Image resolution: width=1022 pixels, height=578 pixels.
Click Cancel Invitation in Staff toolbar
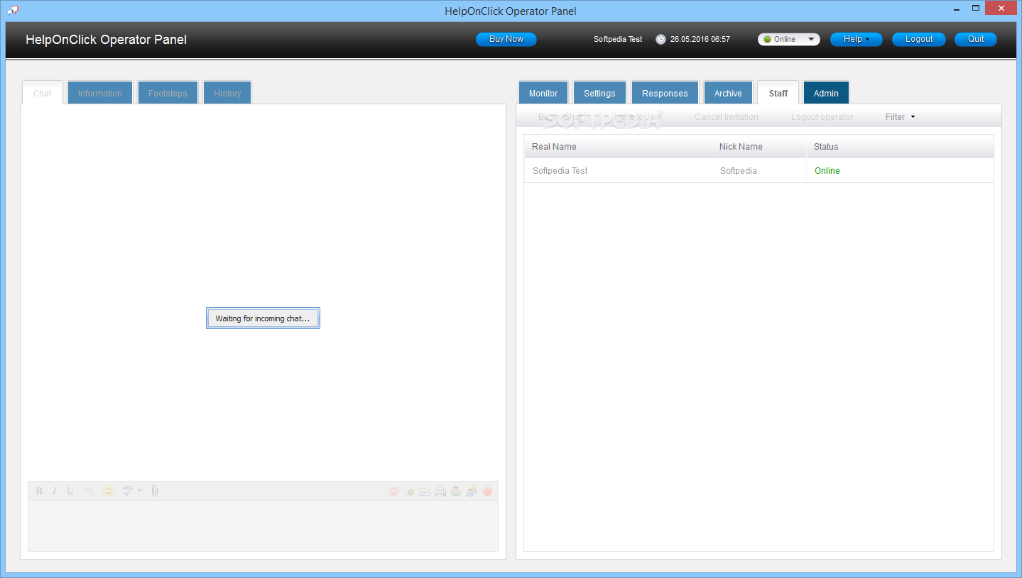click(x=727, y=117)
